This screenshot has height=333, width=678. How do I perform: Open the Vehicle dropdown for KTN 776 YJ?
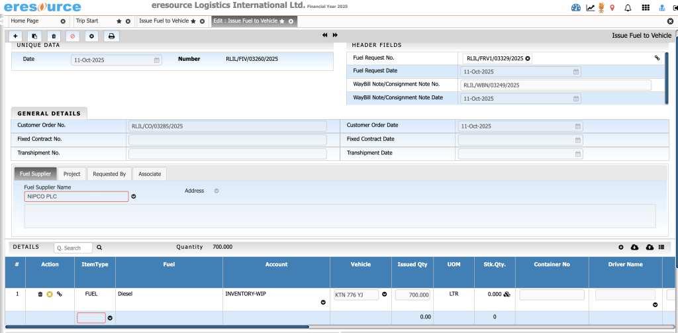pos(384,295)
